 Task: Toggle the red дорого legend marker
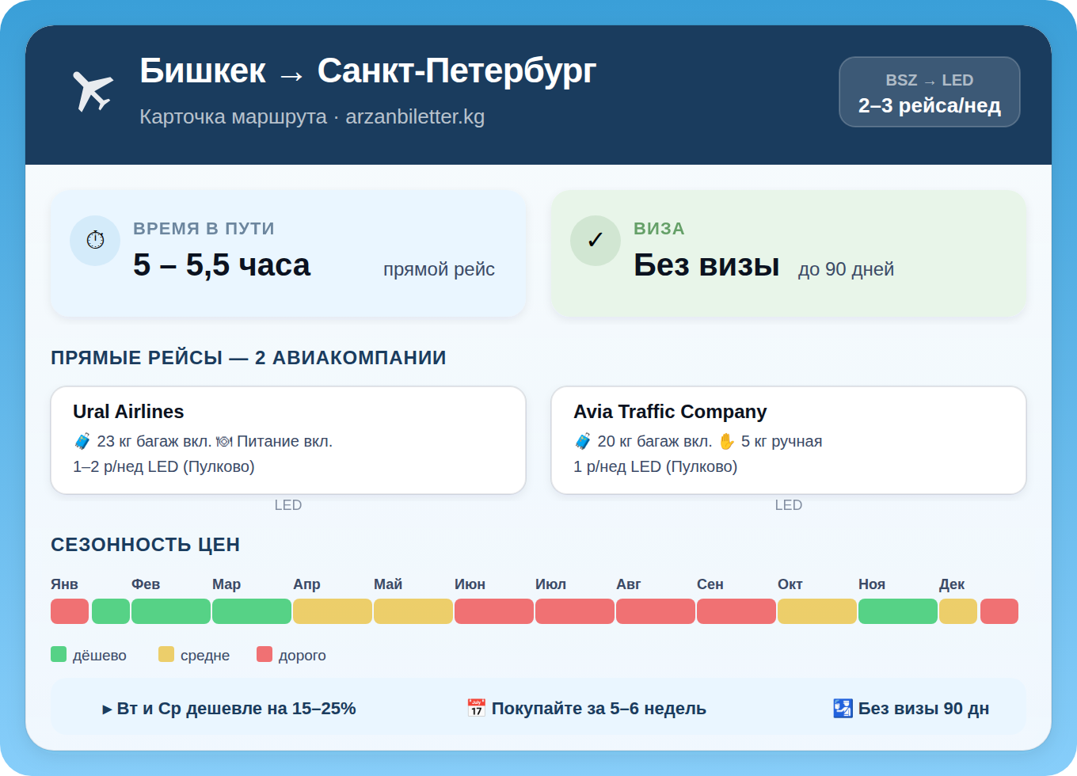coord(264,654)
